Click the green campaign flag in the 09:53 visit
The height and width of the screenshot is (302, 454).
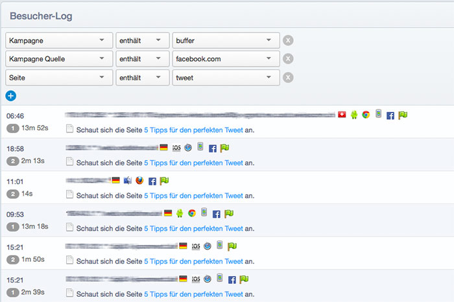[x=229, y=214]
